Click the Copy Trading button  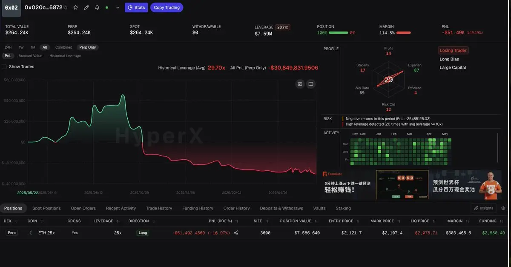(167, 7)
